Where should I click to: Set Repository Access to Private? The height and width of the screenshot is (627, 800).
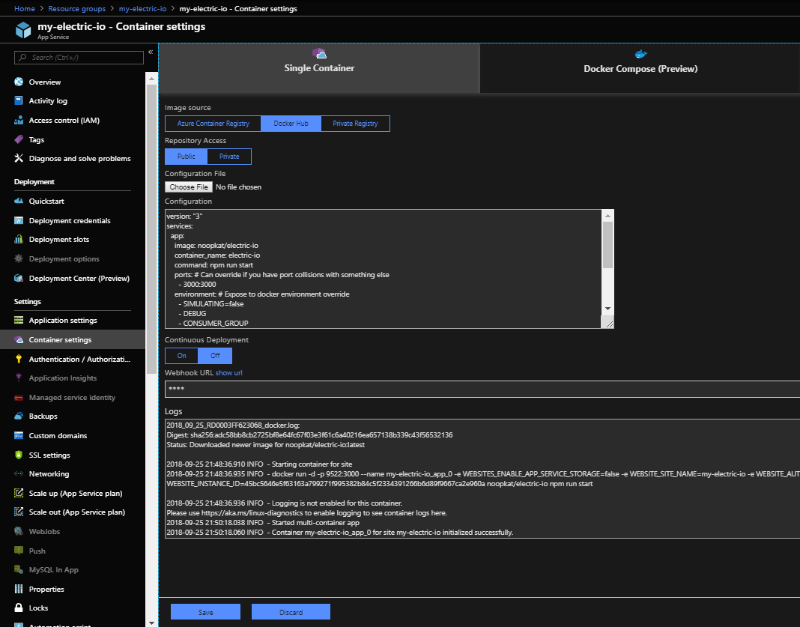pos(229,156)
